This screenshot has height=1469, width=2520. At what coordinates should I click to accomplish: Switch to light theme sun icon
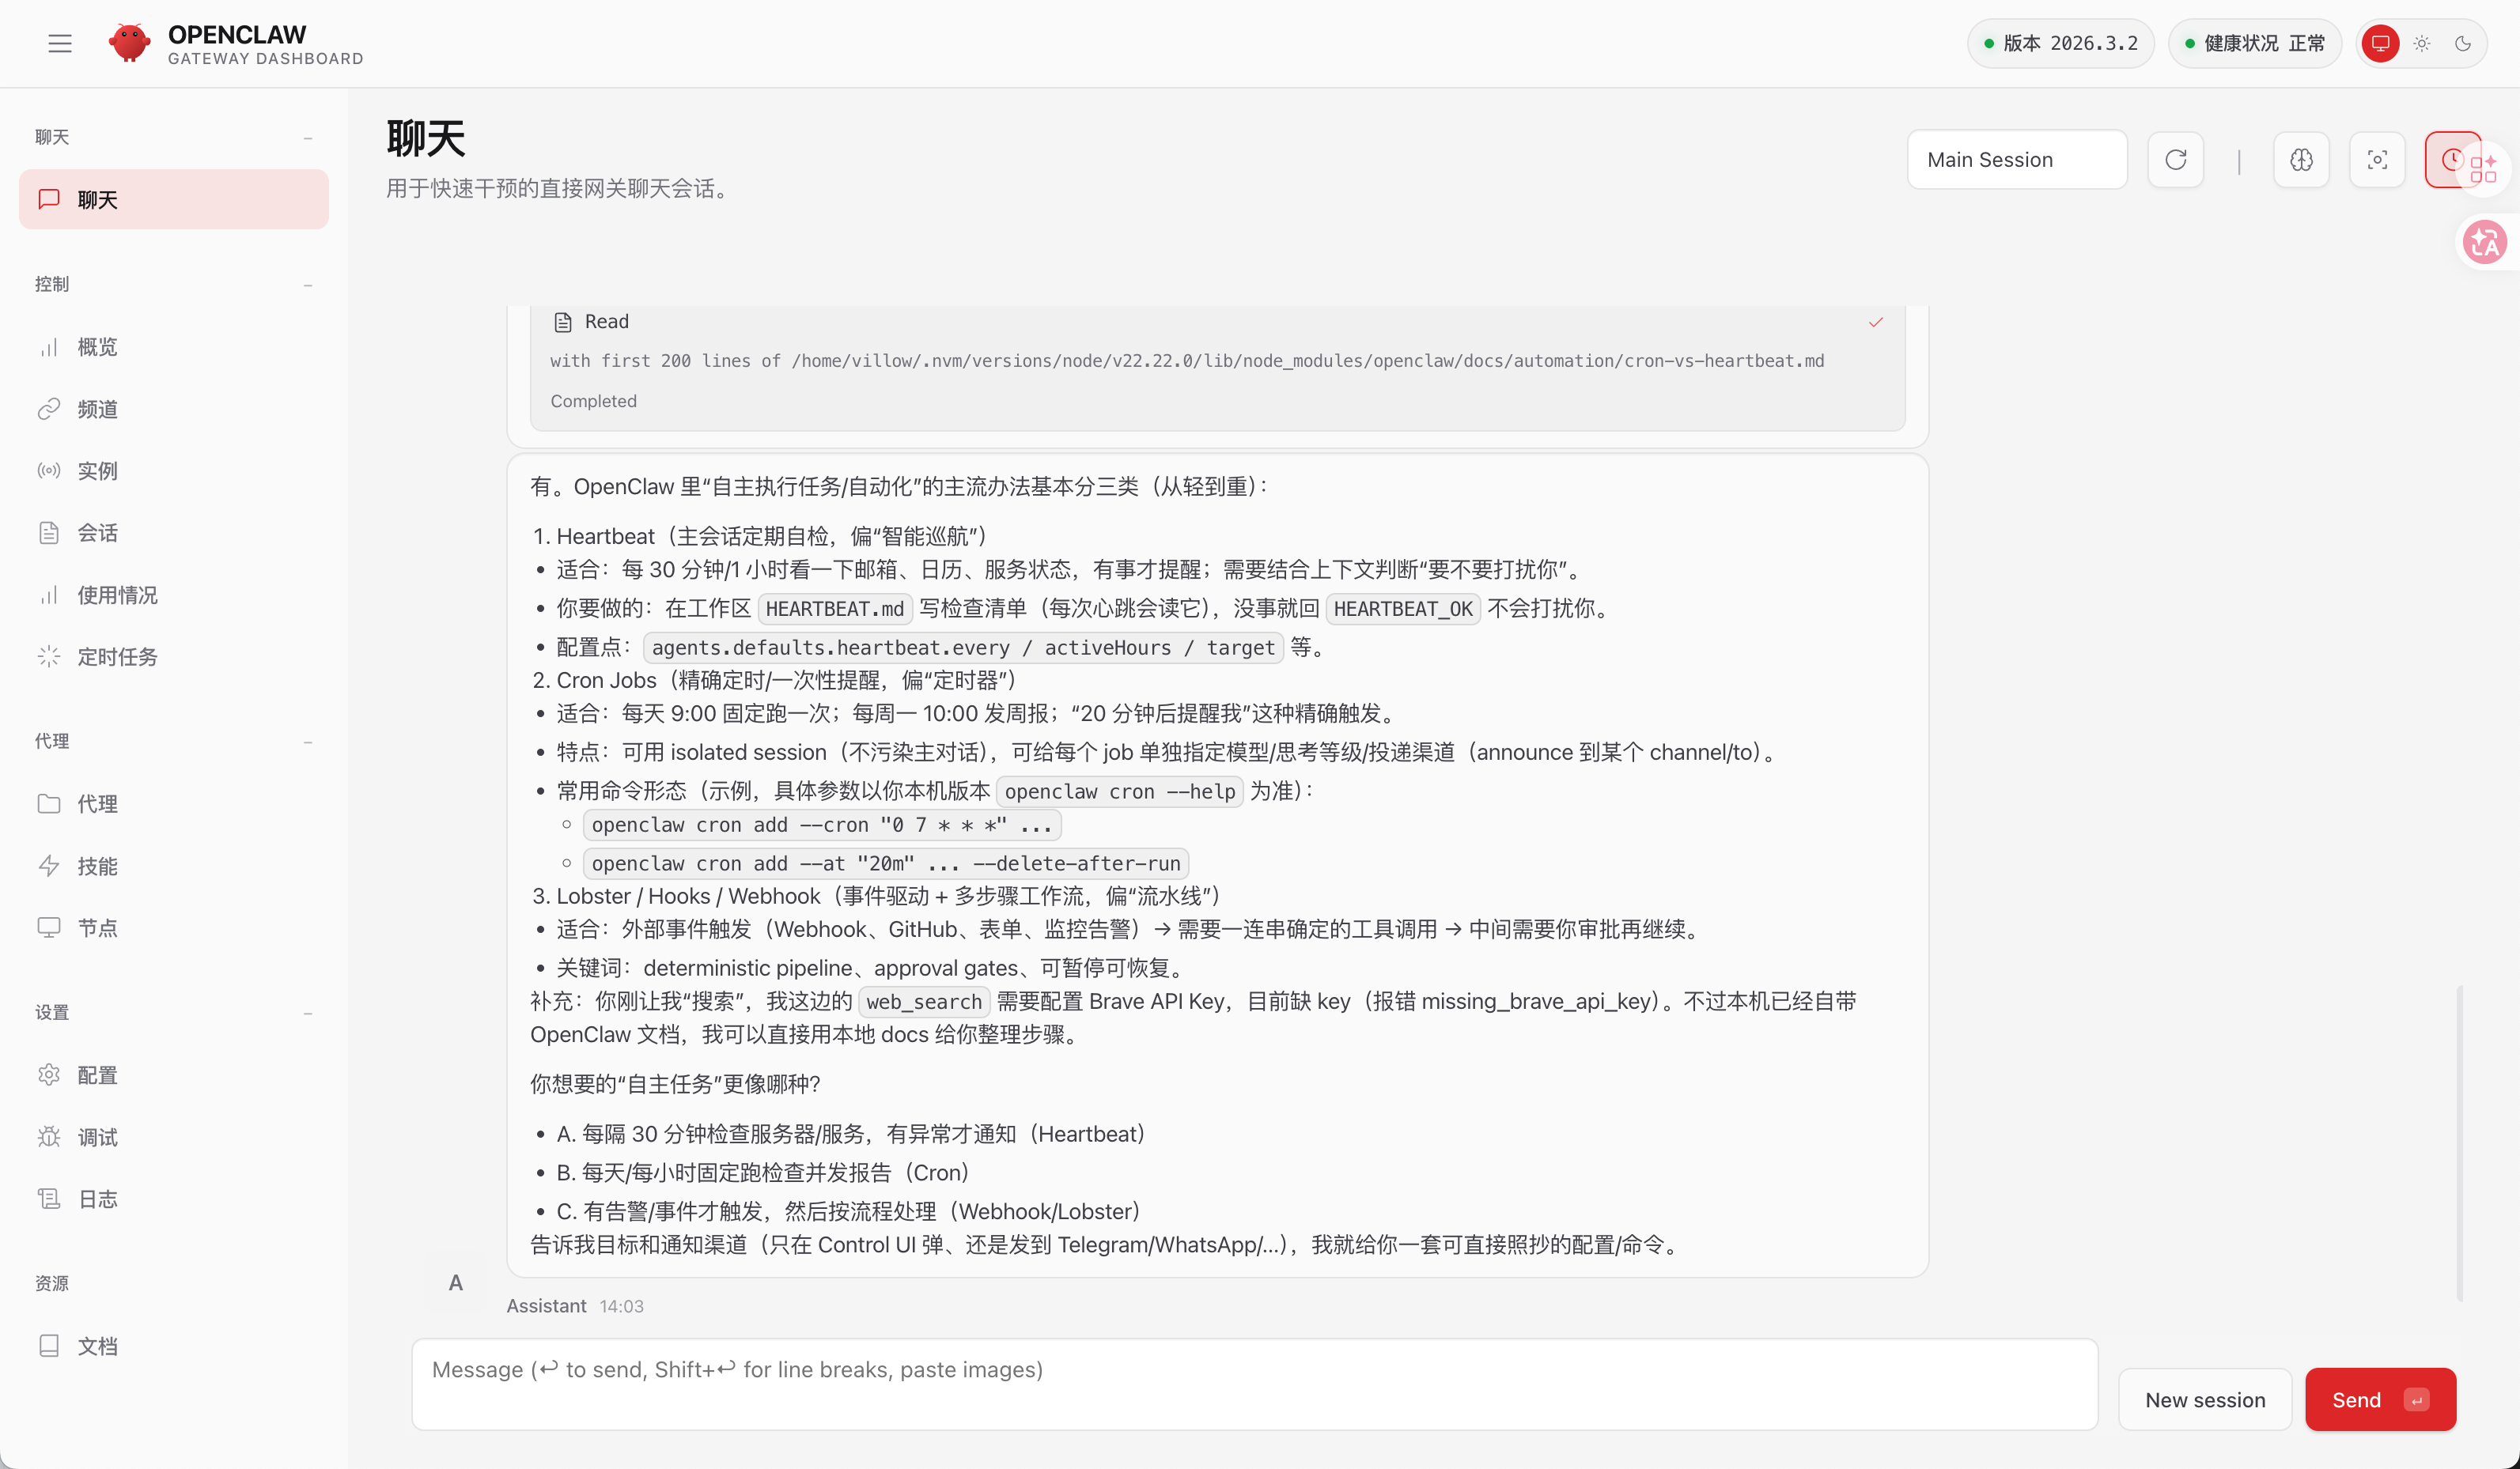(x=2422, y=43)
